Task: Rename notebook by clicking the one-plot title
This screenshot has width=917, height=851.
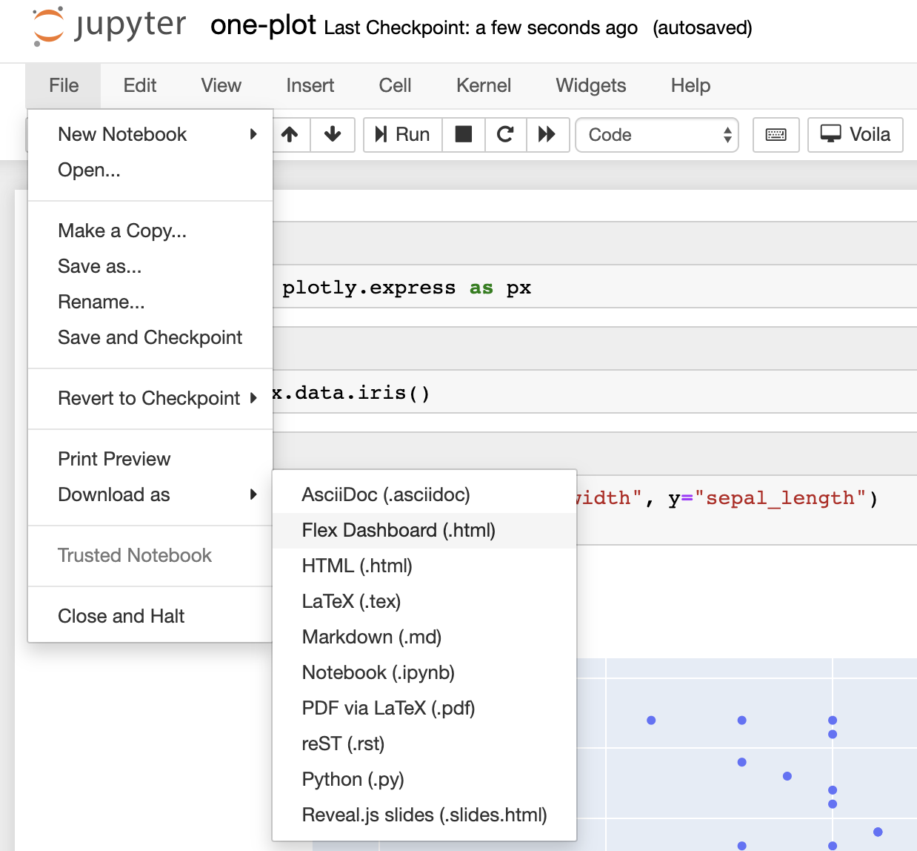Action: (262, 25)
